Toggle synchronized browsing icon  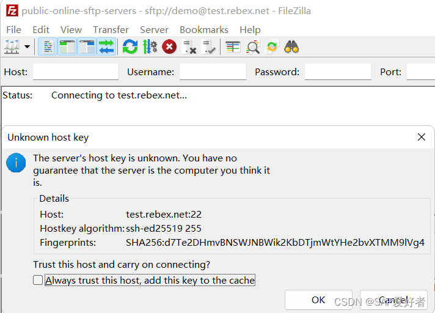click(272, 46)
